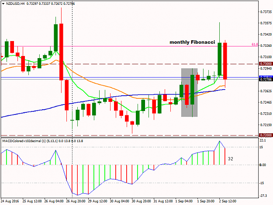273x205 pixels.
Task: Select the current price tag 0.72785
Action: tap(266, 80)
